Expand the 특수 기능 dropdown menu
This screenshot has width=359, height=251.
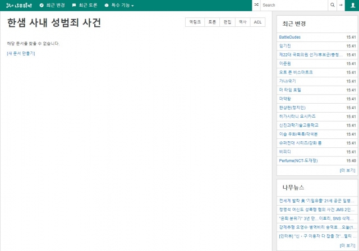pyautogui.click(x=119, y=5)
